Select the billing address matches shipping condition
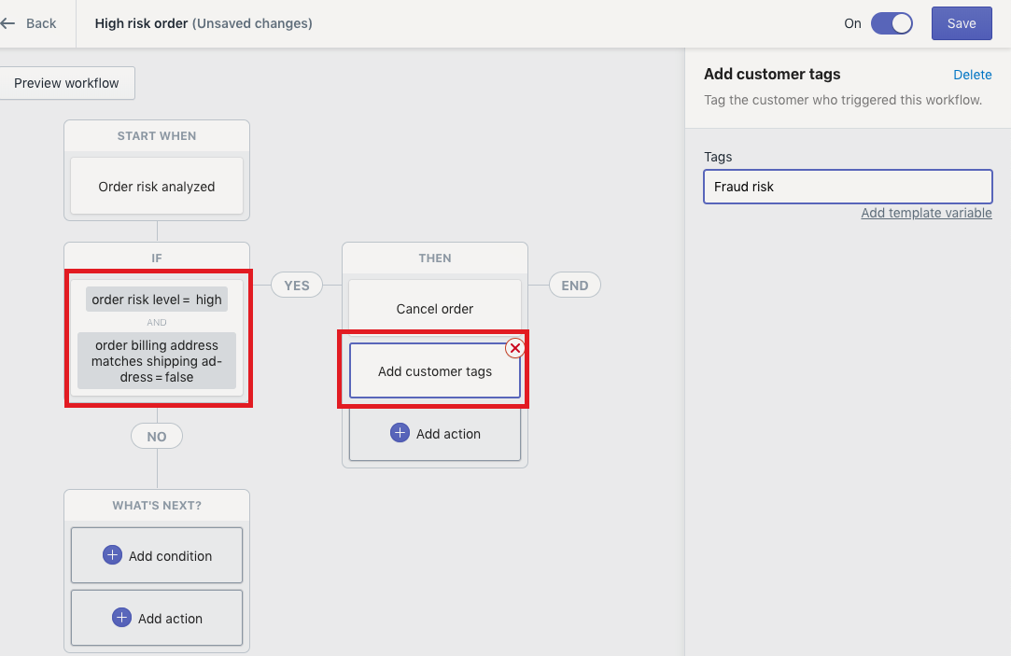The image size is (1011, 656). (x=157, y=361)
